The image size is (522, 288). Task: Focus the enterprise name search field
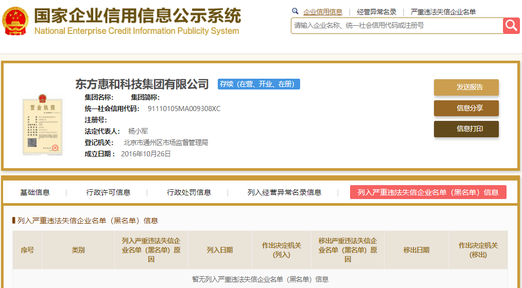[x=397, y=26]
